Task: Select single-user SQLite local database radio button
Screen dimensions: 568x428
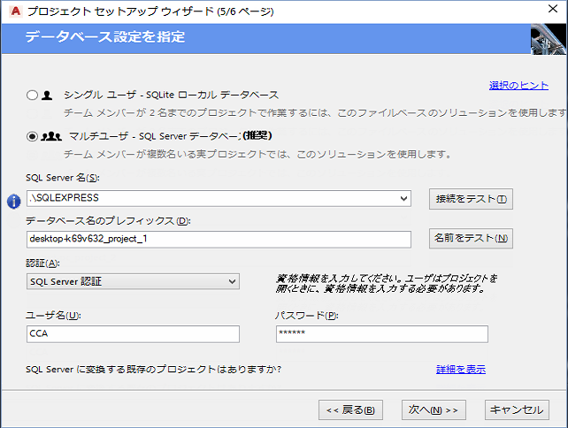Action: pyautogui.click(x=32, y=96)
